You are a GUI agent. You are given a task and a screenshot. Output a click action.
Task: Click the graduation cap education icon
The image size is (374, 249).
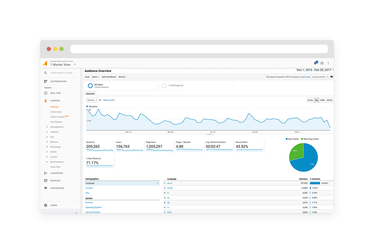(331, 77)
